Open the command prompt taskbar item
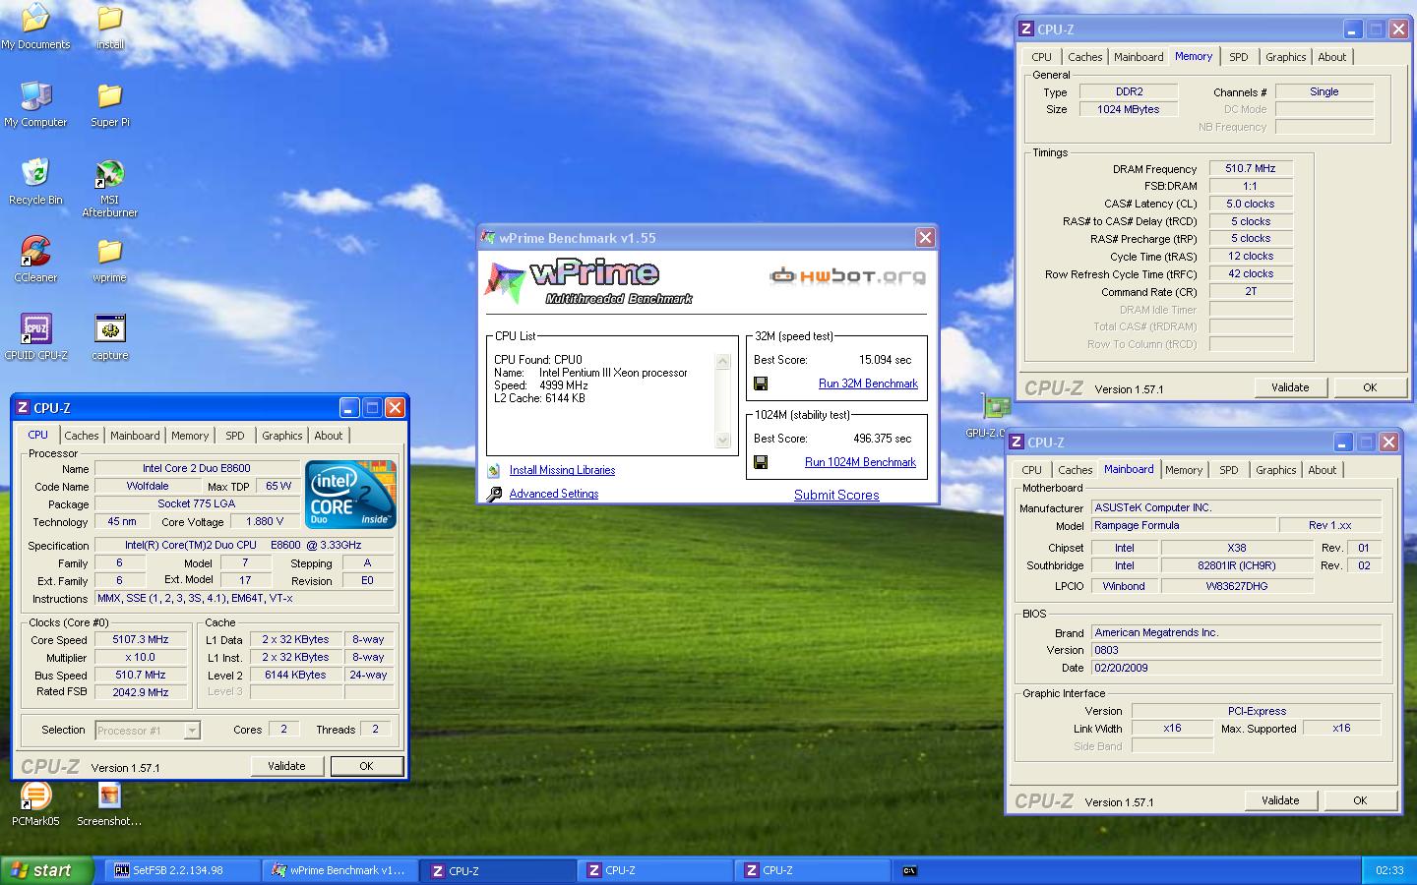 910,870
